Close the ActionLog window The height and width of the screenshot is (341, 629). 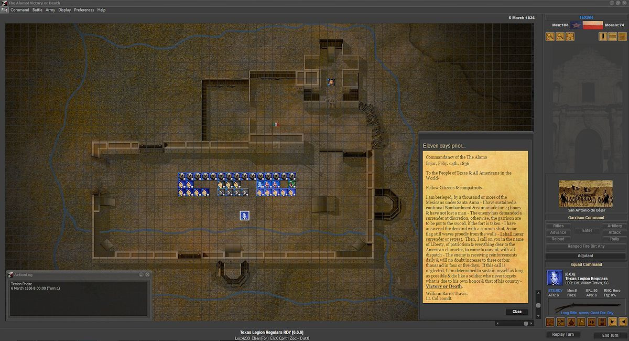point(148,274)
